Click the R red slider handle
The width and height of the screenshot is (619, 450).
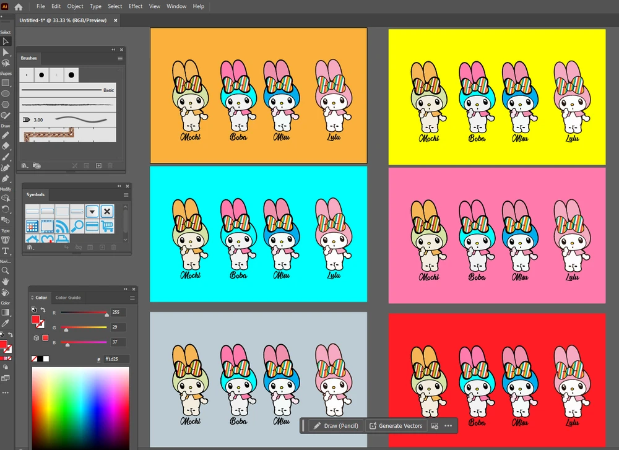(x=106, y=314)
